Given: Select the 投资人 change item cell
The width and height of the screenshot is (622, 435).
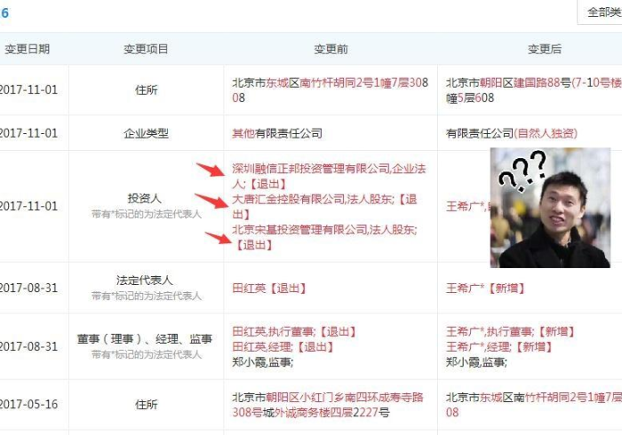Looking at the screenshot, I should pos(146,206).
